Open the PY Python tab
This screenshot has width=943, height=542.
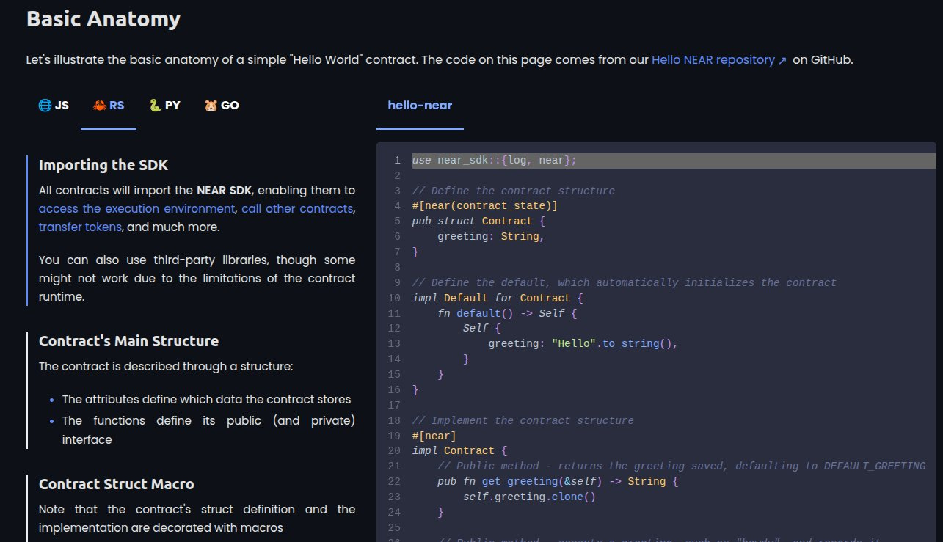click(164, 105)
